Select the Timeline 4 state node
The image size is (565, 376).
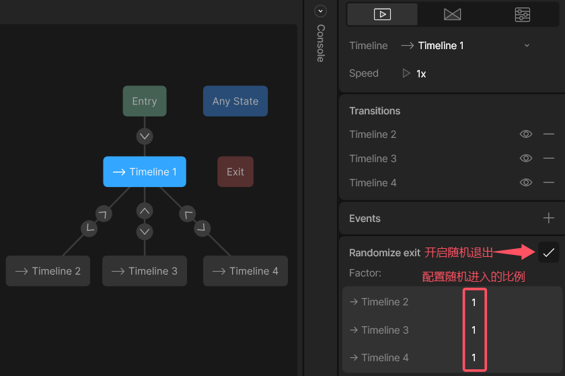[x=246, y=271]
